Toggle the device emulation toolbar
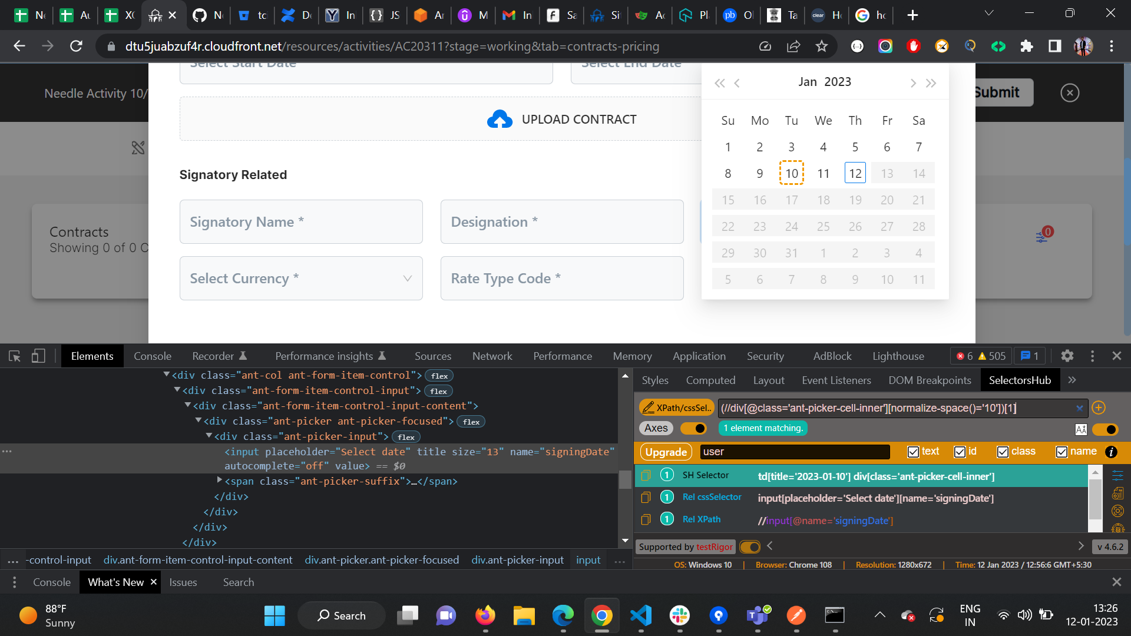 (38, 356)
